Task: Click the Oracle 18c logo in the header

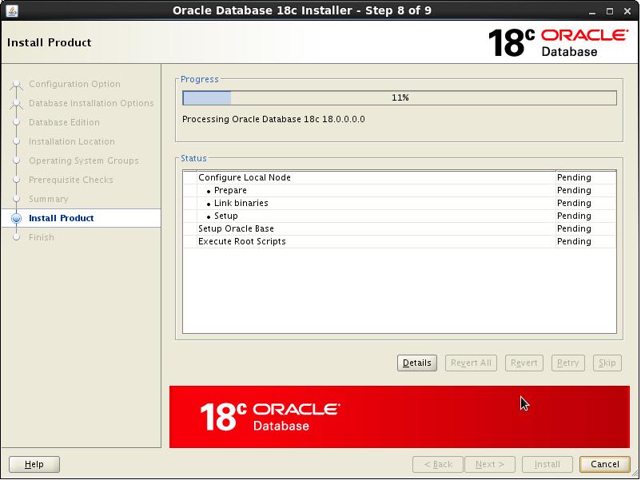Action: [x=557, y=42]
